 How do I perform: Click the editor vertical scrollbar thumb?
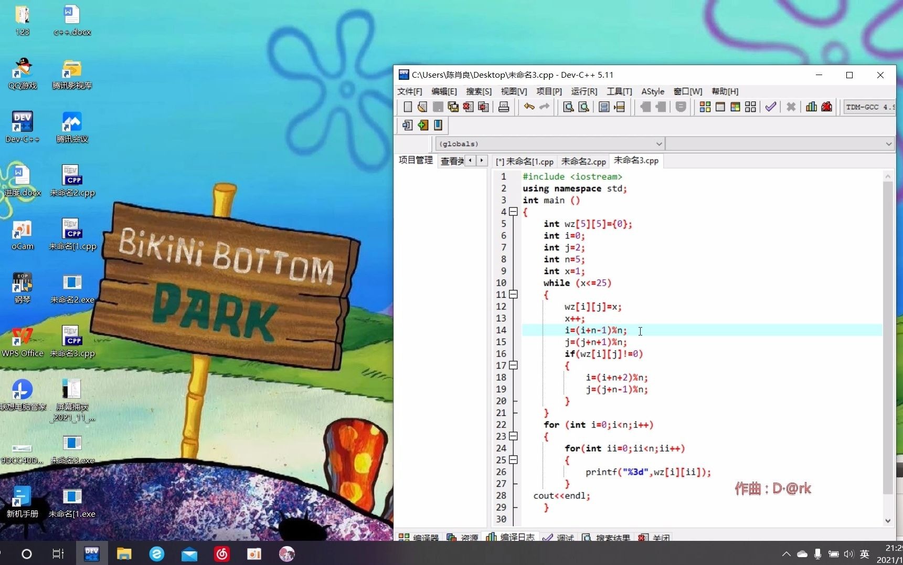[888, 338]
